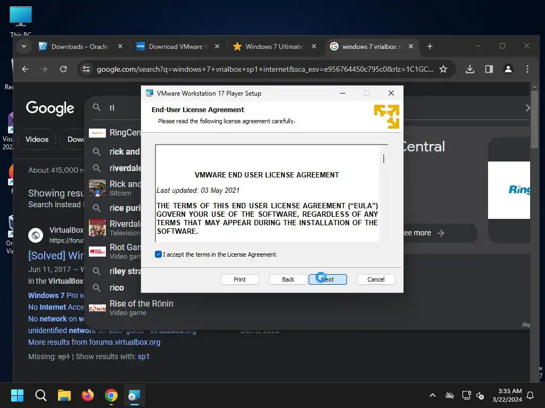Click Chrome back arrow
545x408 pixels.
(x=25, y=69)
